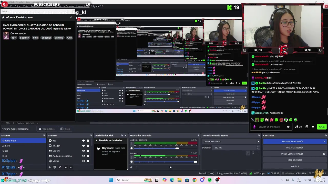Open preview scaling dropdown arrow
Screen dimensions: 328x184
click(x=37, y=123)
